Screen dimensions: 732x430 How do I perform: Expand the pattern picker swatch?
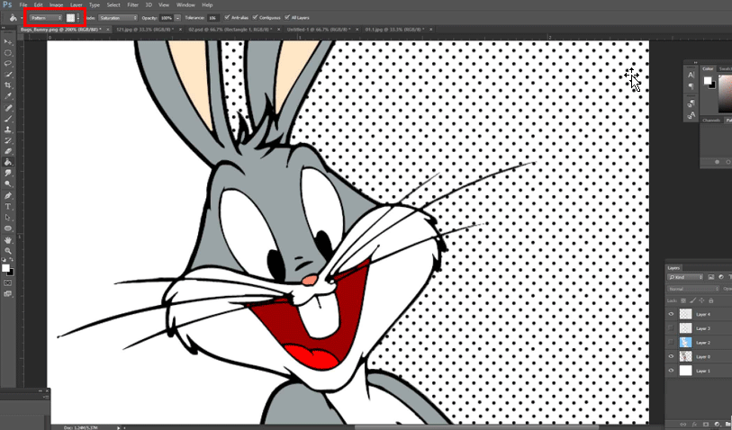pyautogui.click(x=71, y=17)
